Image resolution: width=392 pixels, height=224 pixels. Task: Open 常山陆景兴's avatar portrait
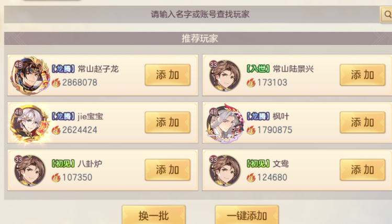[225, 75]
